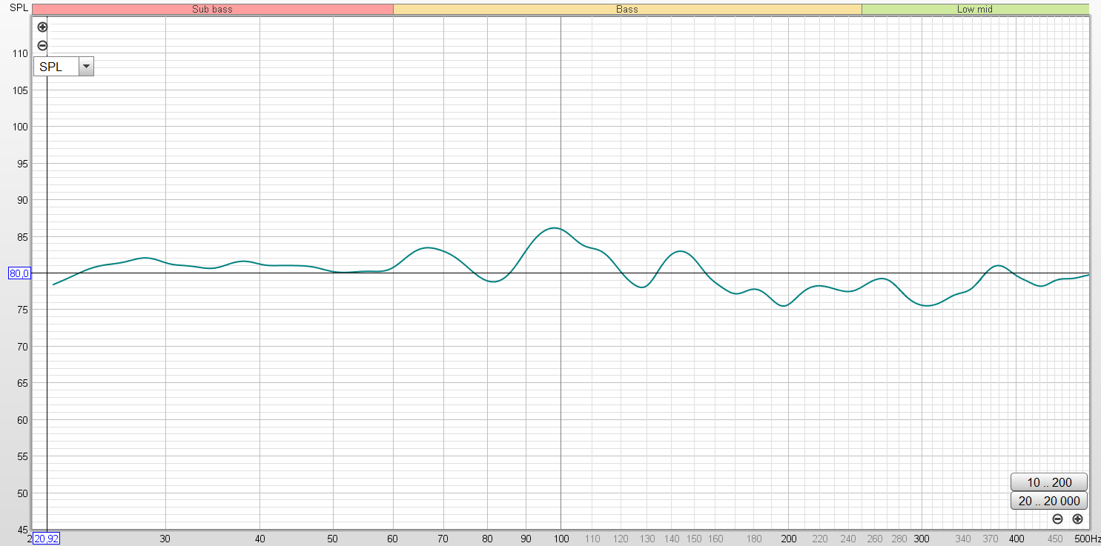Click the "240" frequency axis label
1101x546 pixels.
point(849,539)
